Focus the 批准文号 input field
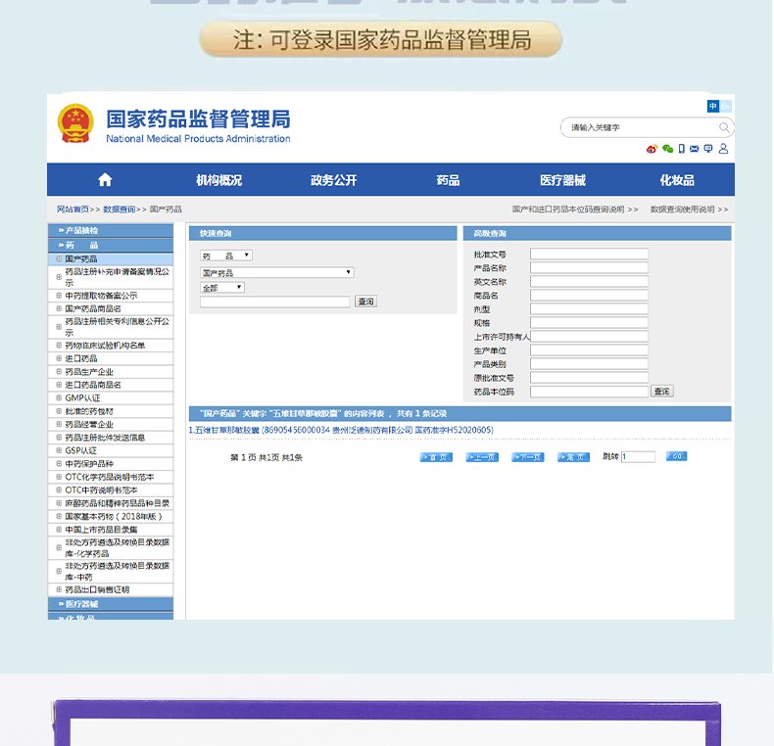774x746 pixels. pyautogui.click(x=589, y=255)
